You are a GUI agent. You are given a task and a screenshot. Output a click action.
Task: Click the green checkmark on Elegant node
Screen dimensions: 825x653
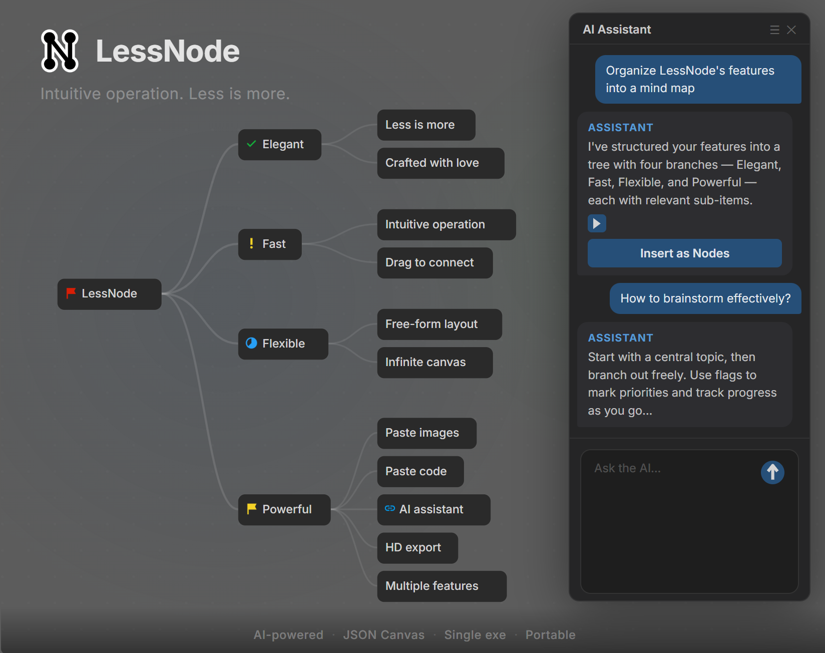point(251,144)
